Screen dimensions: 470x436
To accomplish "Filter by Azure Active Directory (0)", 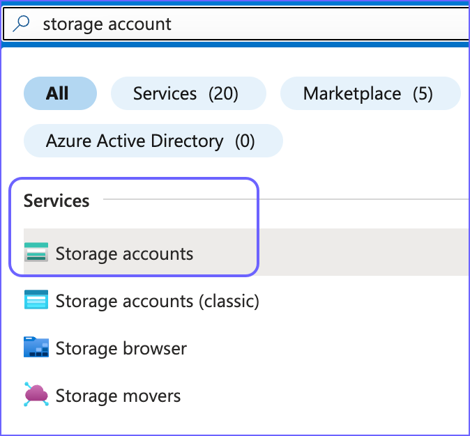I will 153,141.
